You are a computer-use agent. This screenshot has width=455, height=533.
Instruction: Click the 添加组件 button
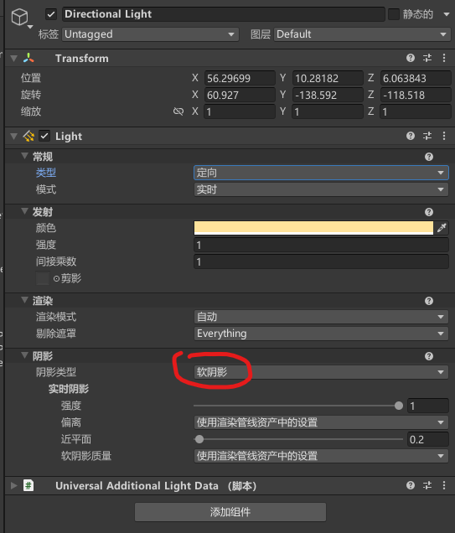230,512
